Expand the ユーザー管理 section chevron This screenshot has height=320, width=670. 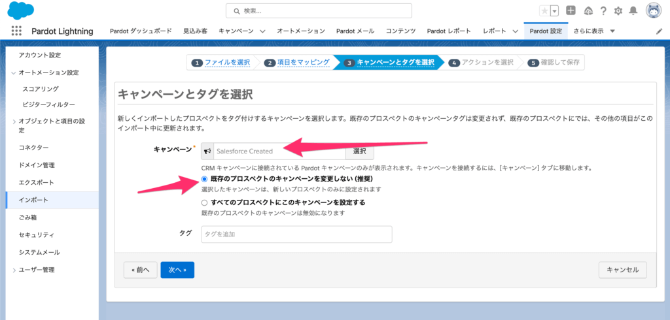click(14, 270)
